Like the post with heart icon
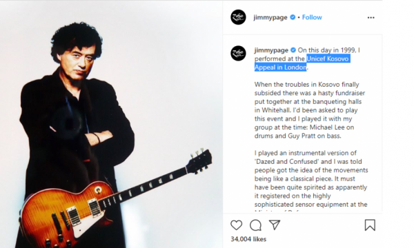Screen dimensions: 414x248 [236, 225]
